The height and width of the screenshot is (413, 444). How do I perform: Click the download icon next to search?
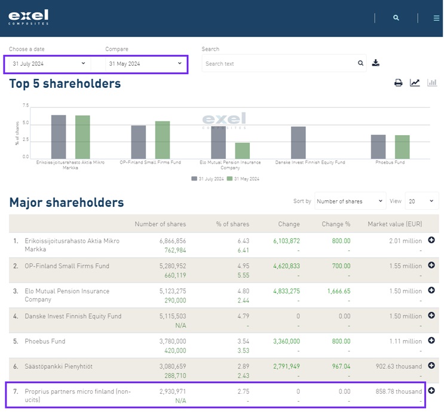376,63
